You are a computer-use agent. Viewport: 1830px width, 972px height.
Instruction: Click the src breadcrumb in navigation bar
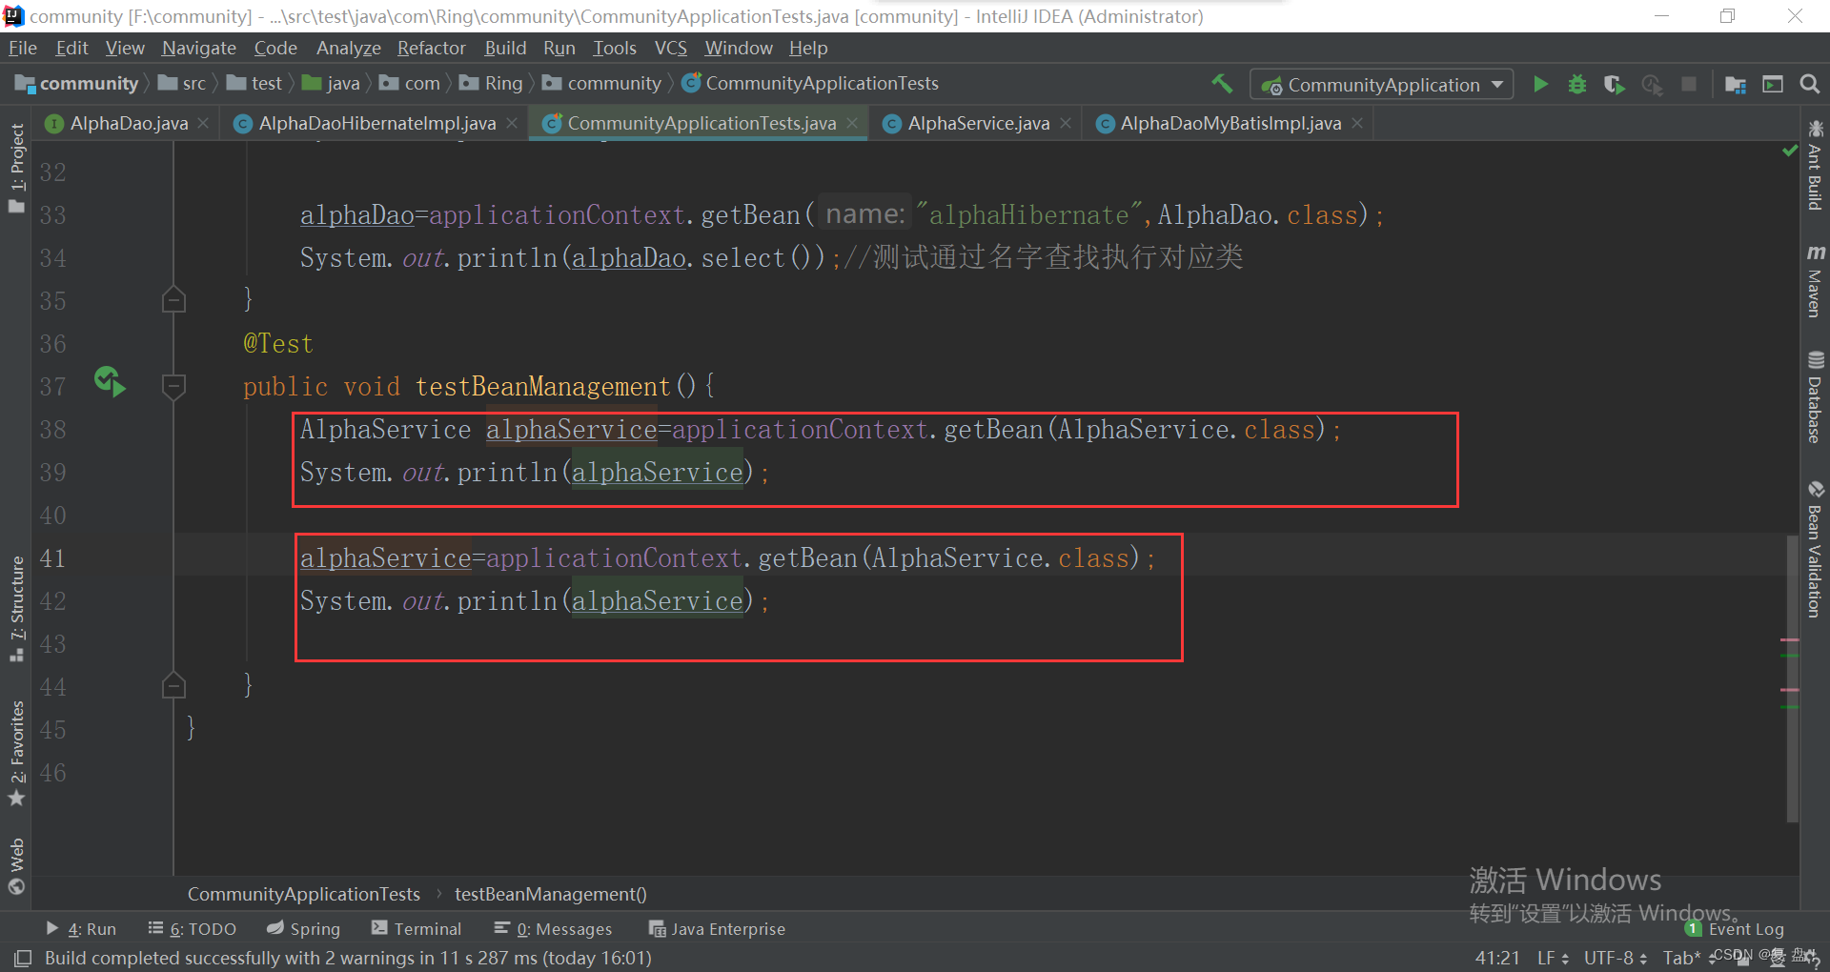182,84
